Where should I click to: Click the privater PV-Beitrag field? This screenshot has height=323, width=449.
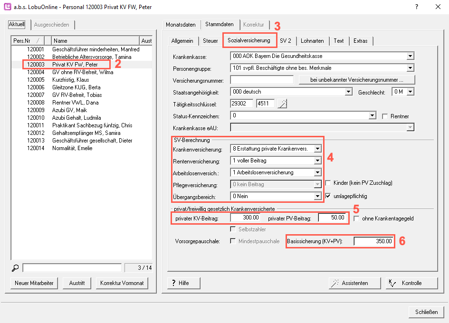click(x=333, y=218)
